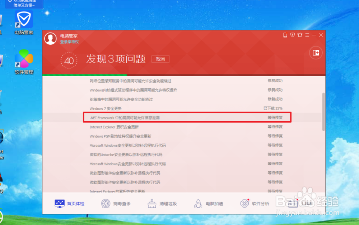Switch to the 电脑加速 tab

(x=208, y=204)
